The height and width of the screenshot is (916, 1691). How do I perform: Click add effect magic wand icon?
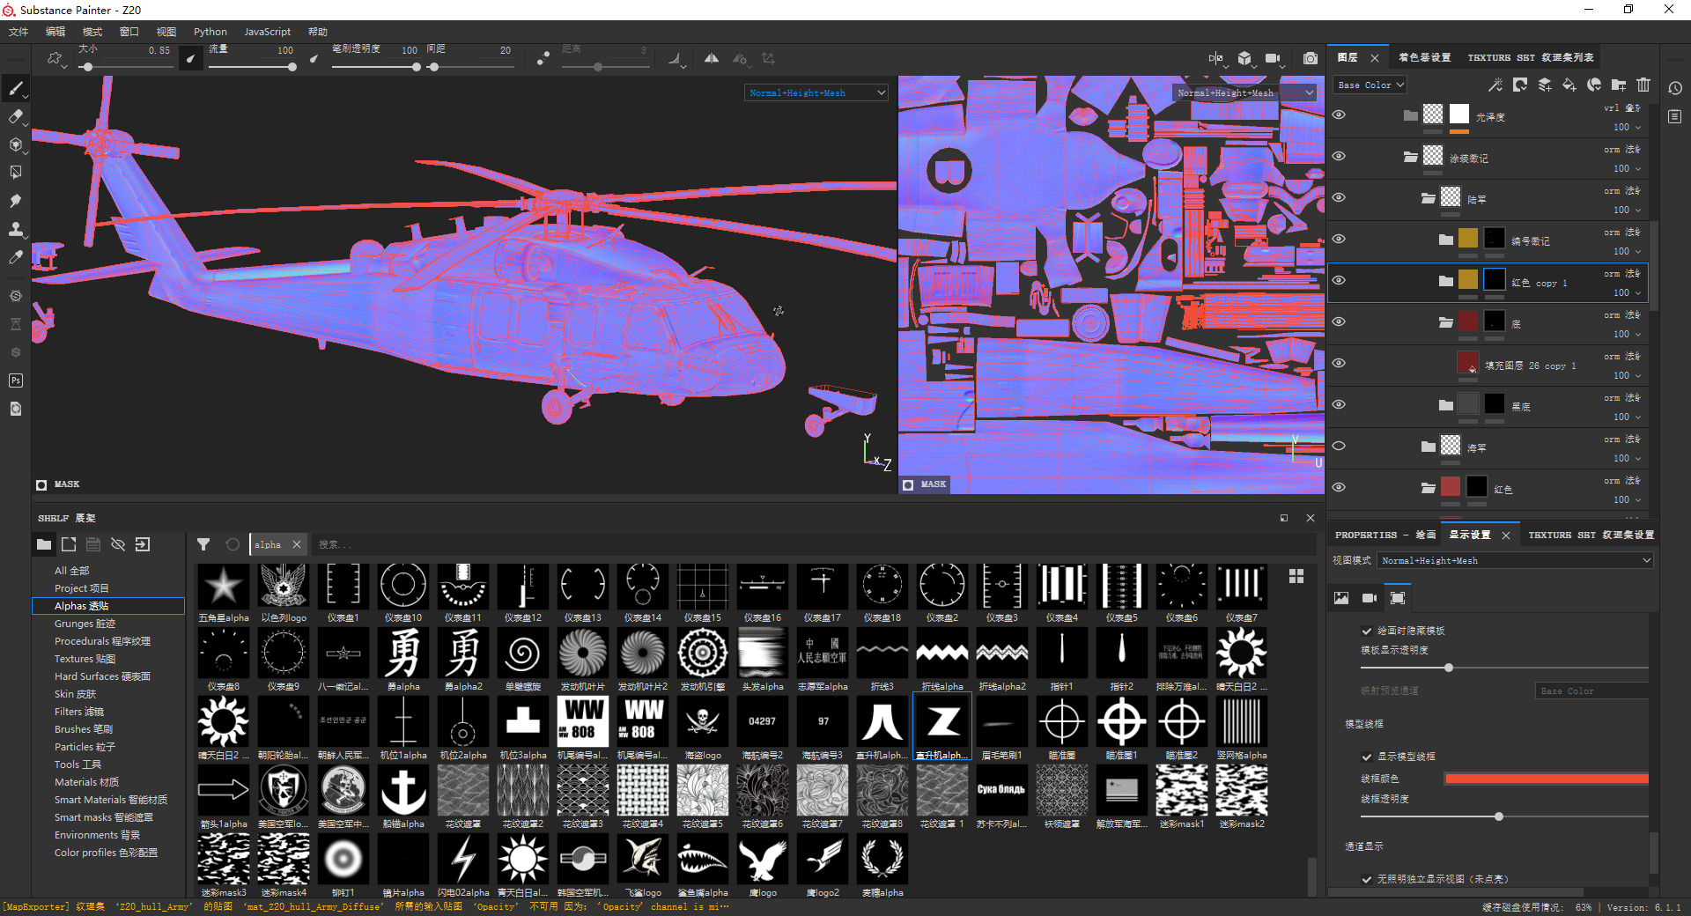(x=1495, y=85)
